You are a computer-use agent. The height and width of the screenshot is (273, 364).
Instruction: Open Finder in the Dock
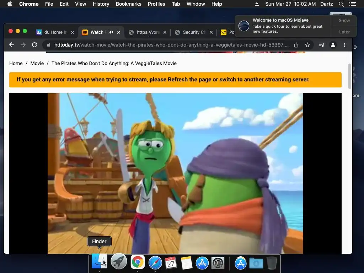click(x=100, y=262)
